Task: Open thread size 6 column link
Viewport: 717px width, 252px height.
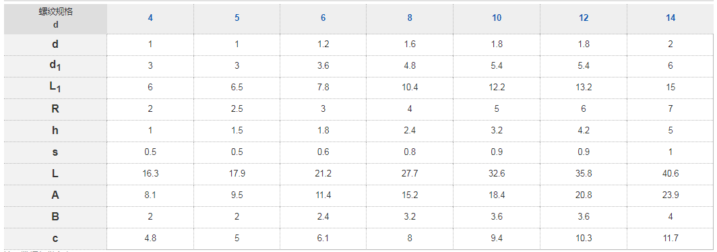Action: 323,18
